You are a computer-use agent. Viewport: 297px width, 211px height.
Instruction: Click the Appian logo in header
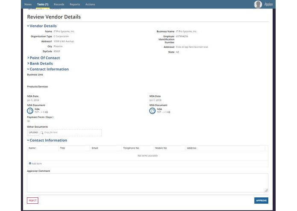(x=268, y=4)
